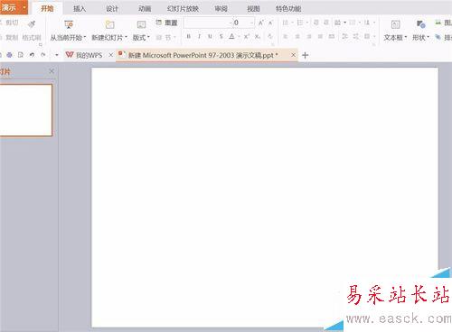Viewport: 452px width, 332px height.
Task: Select align text right
Action: tap(309, 36)
